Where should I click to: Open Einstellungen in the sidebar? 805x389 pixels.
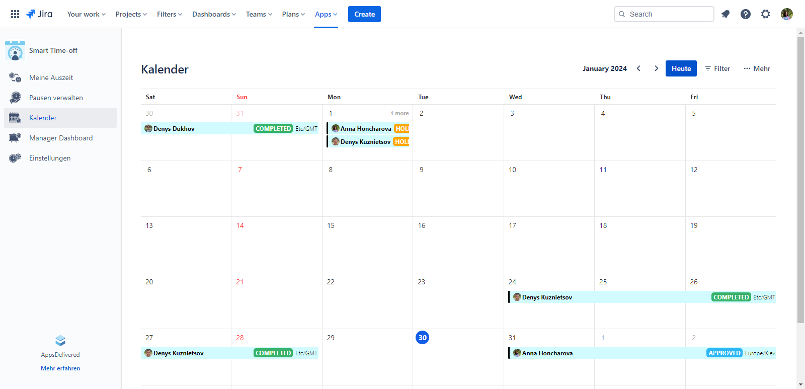pos(50,158)
